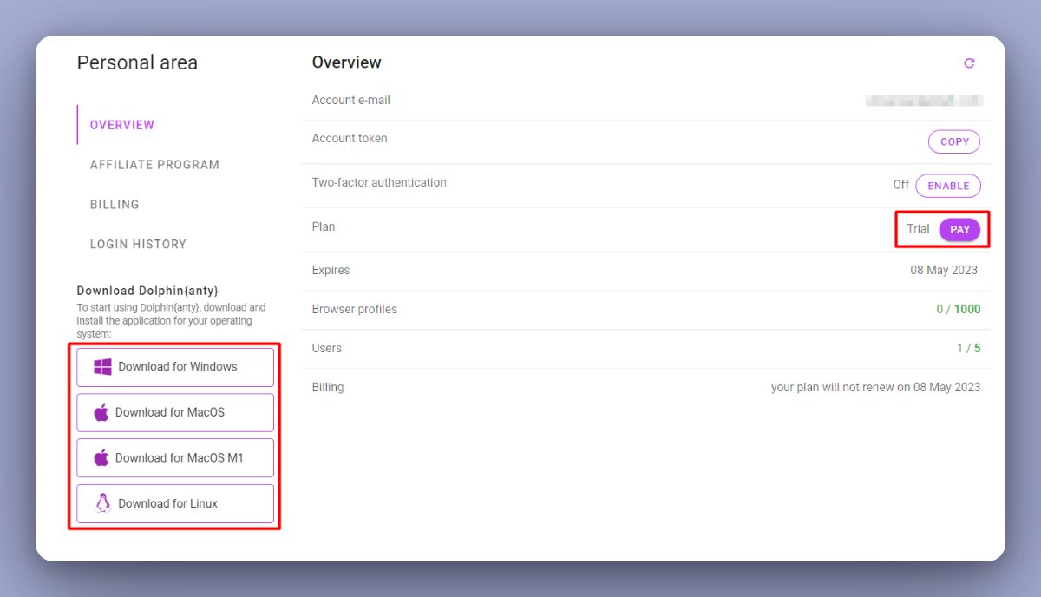Click the 'Two-factor authentication' label

(x=379, y=182)
